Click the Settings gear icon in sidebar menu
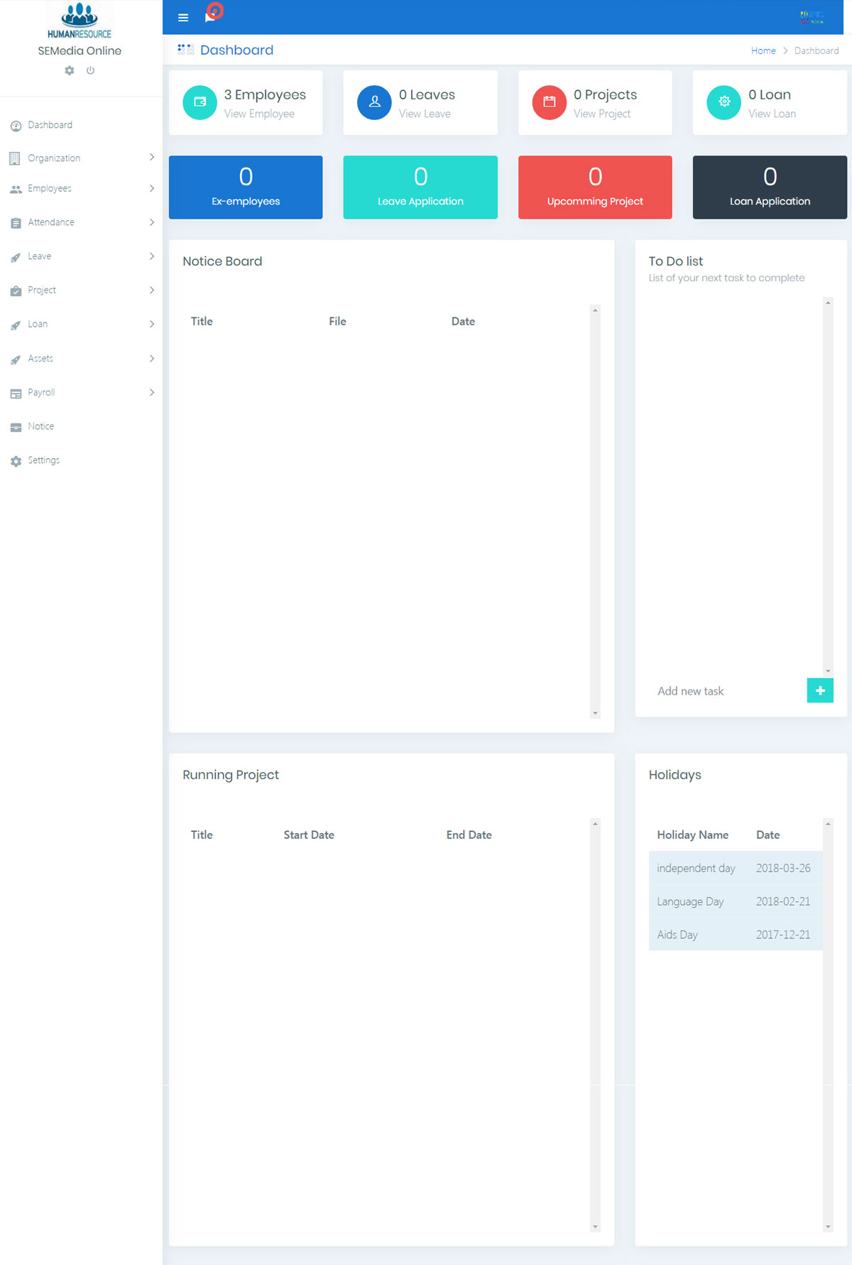The image size is (852, 1265). 16,461
